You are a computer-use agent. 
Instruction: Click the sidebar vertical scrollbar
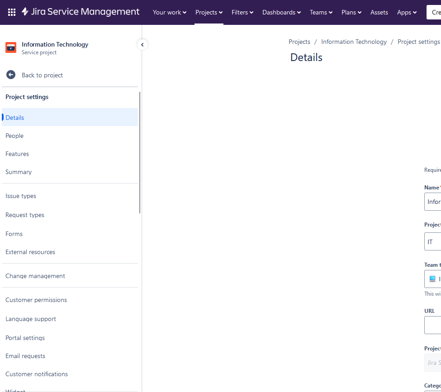(139, 152)
